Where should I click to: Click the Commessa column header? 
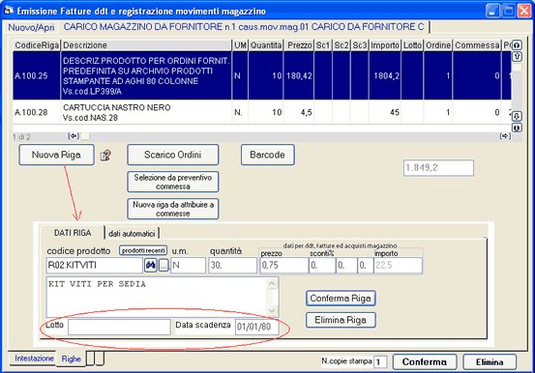[x=477, y=45]
